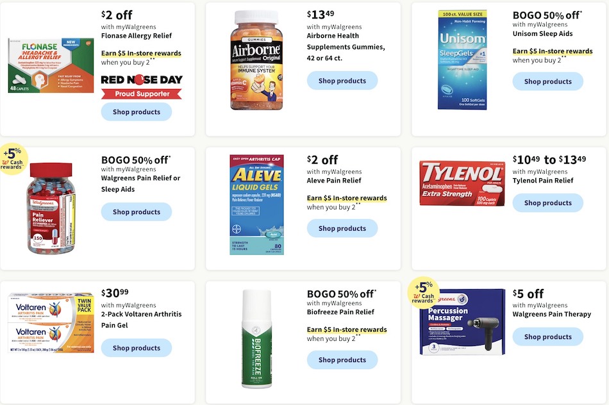Click Shop products under Biofreeze Pain Relief
Viewport: 609px width, 405px height.
coord(342,360)
